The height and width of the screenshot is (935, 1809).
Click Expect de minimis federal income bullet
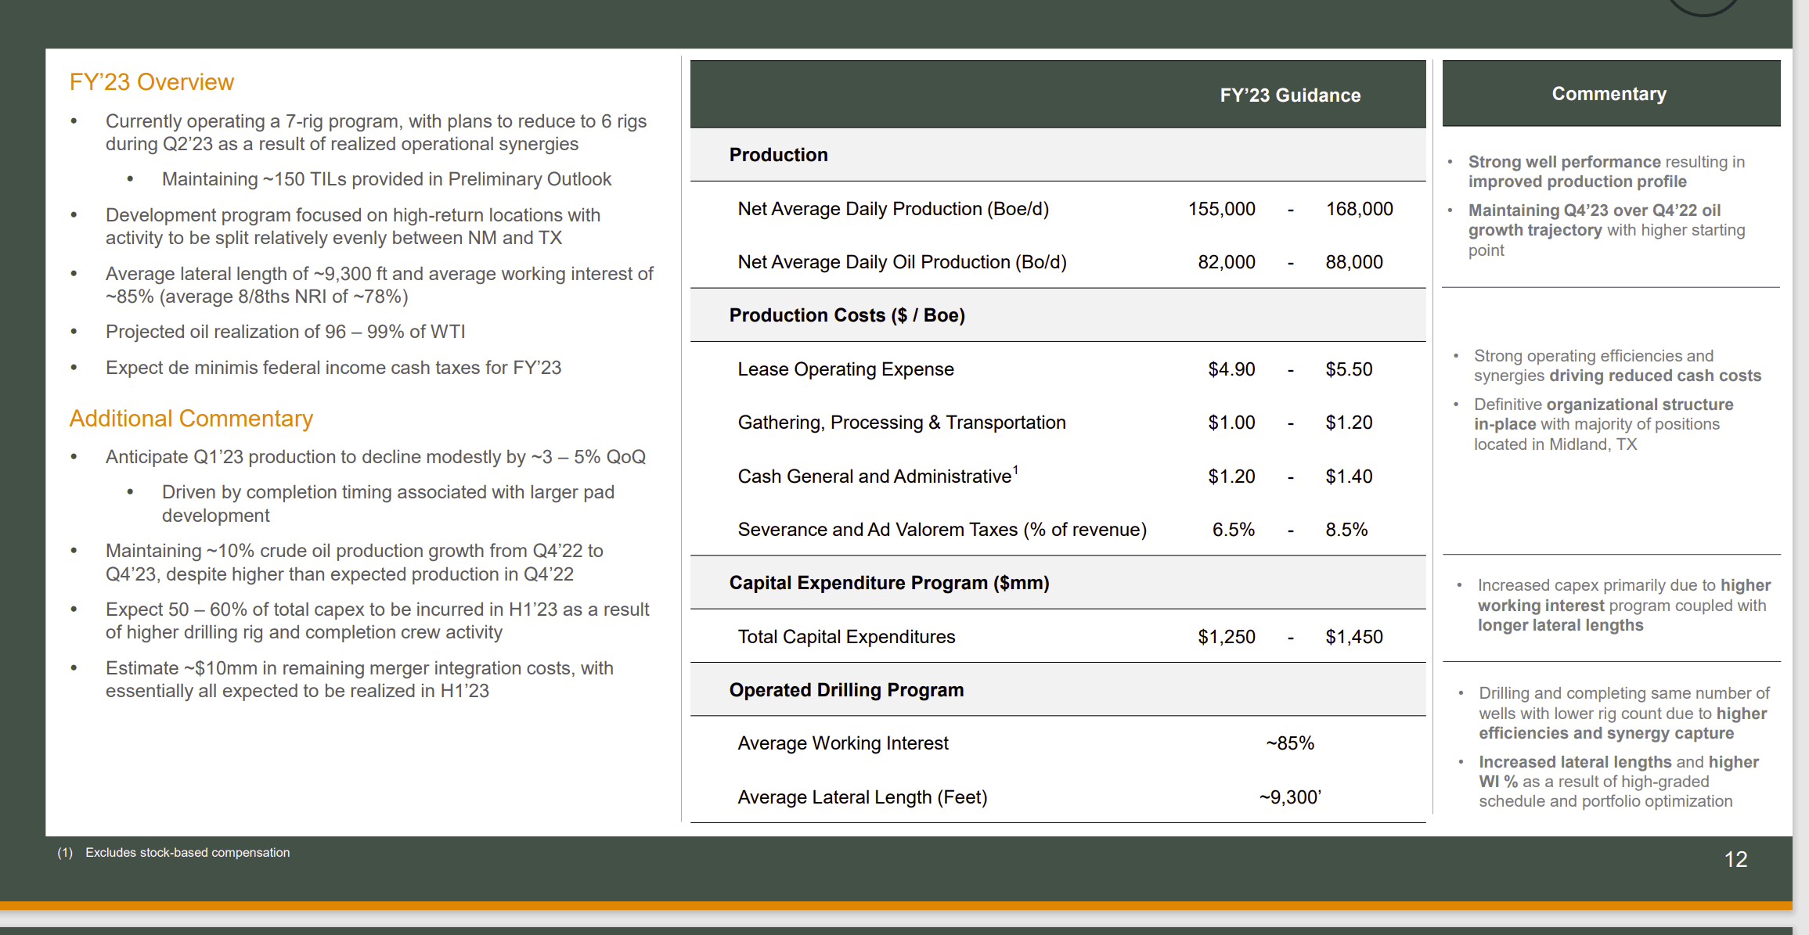coord(333,368)
